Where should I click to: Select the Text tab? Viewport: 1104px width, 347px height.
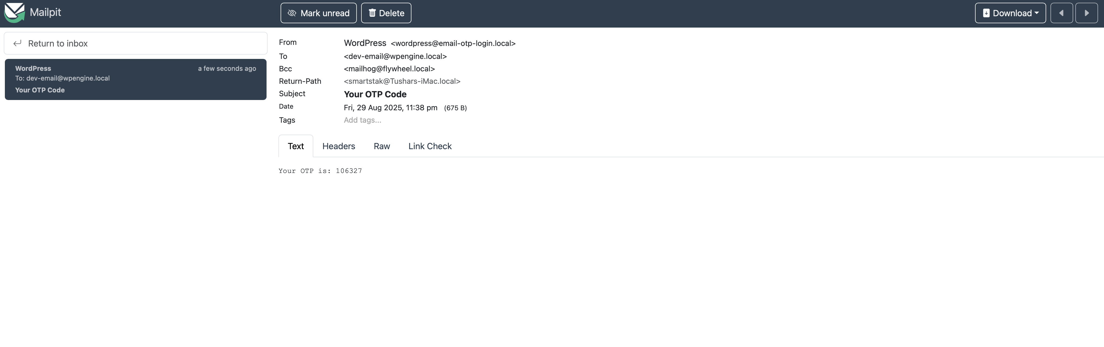(x=295, y=146)
